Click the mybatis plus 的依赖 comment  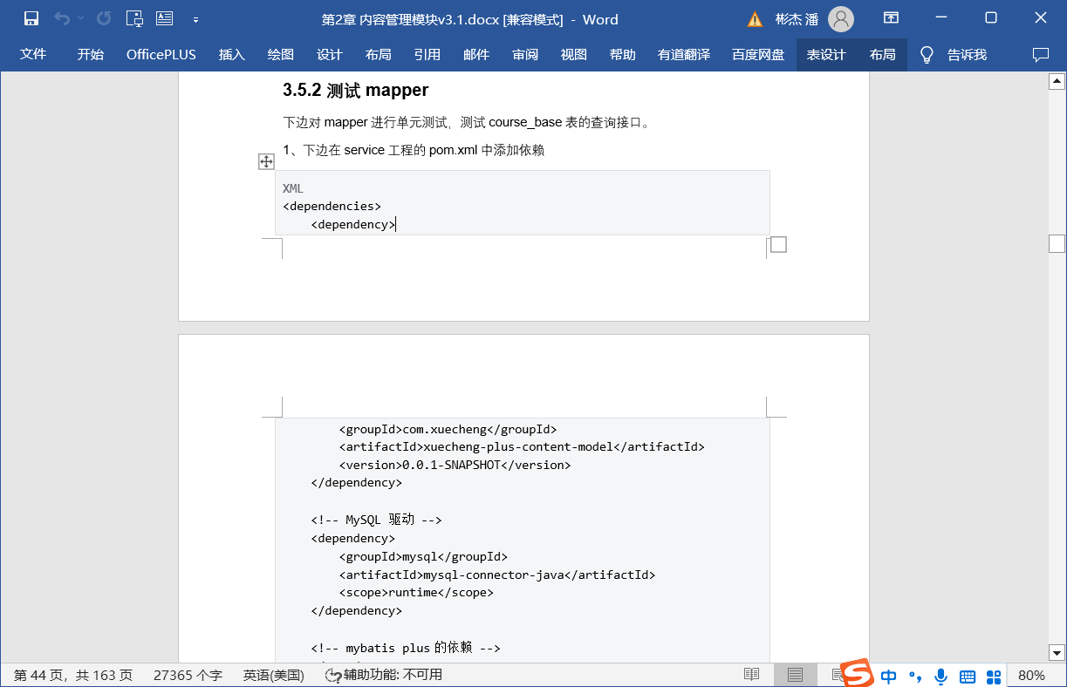406,648
